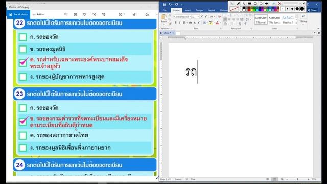Open the font color dropdown arrow

pyautogui.click(x=220, y=22)
